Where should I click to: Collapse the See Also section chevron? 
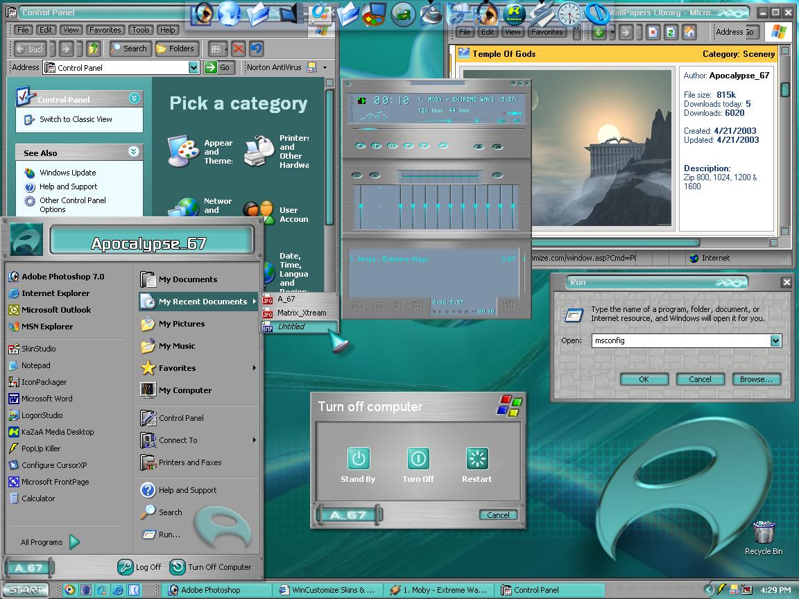pyautogui.click(x=133, y=152)
